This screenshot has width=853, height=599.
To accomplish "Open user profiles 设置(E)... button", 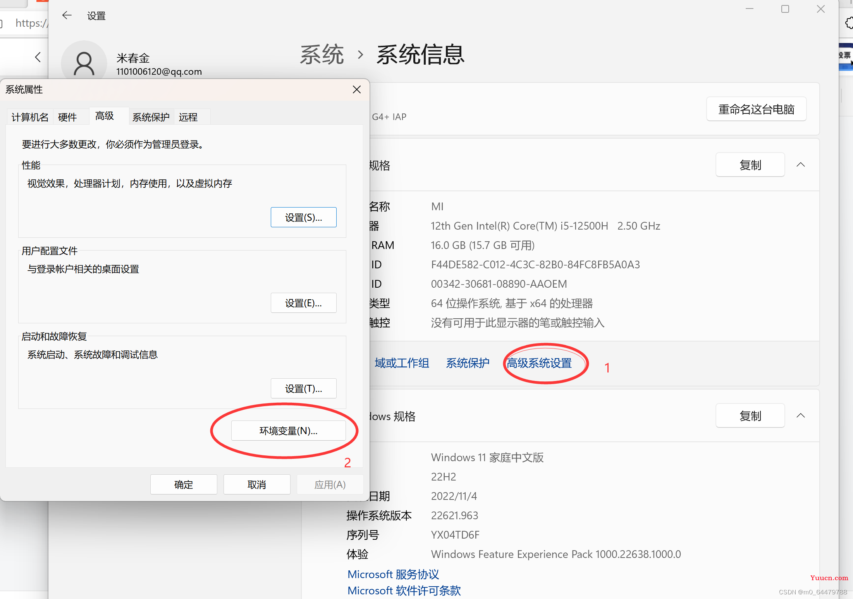I will (x=303, y=303).
